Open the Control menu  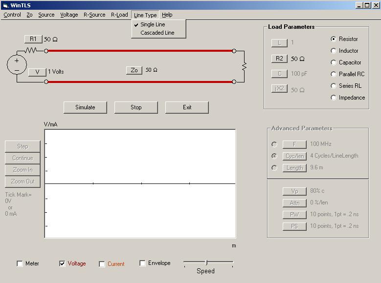(12, 15)
